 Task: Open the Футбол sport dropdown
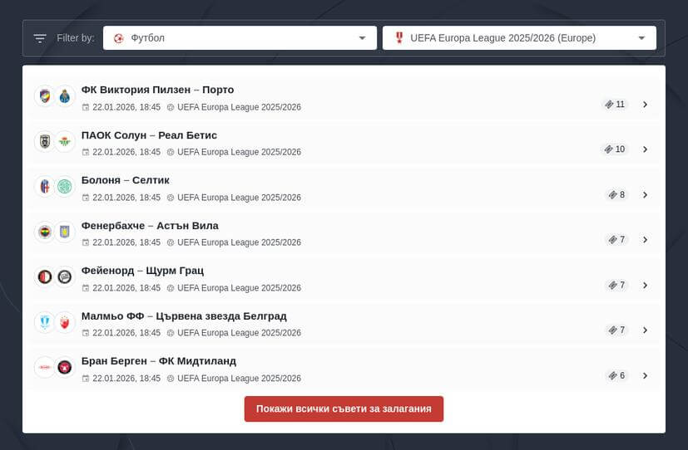click(240, 38)
